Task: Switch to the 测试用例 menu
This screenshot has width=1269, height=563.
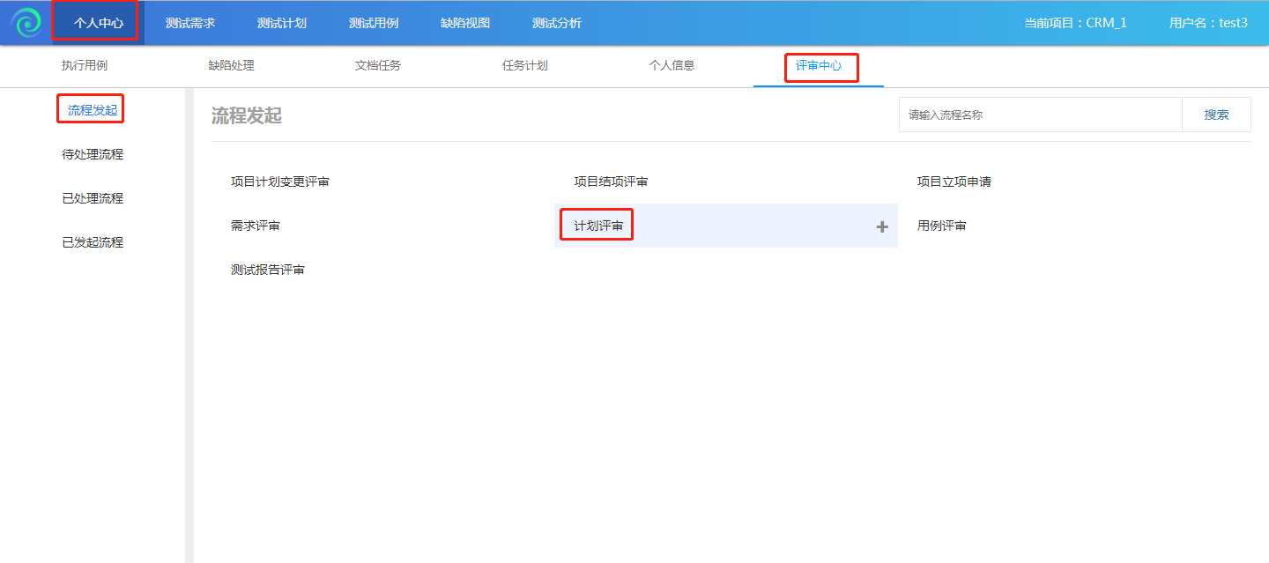Action: [374, 23]
